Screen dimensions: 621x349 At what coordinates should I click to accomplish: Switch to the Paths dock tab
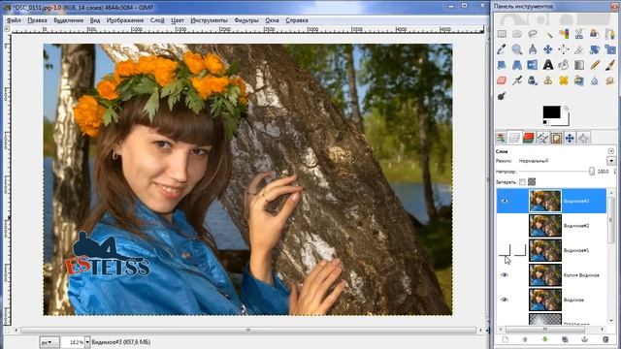tap(542, 138)
